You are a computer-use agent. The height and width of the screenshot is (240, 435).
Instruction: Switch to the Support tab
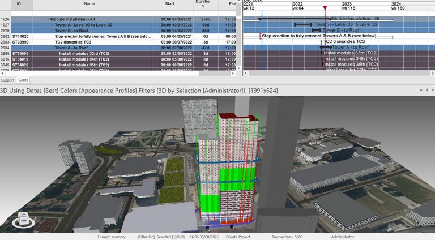point(7,80)
